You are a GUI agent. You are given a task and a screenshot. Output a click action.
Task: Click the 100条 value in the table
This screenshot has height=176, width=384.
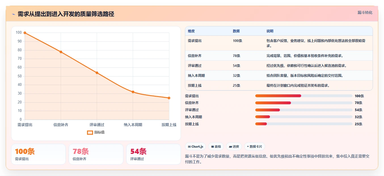238,41
